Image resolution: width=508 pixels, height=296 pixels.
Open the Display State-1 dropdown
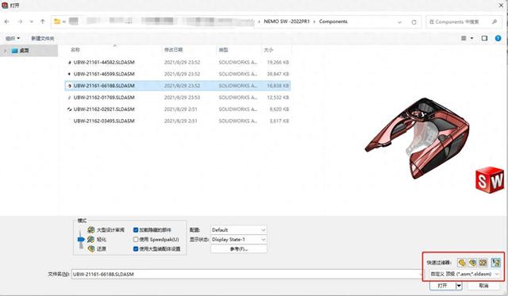pyautogui.click(x=239, y=240)
